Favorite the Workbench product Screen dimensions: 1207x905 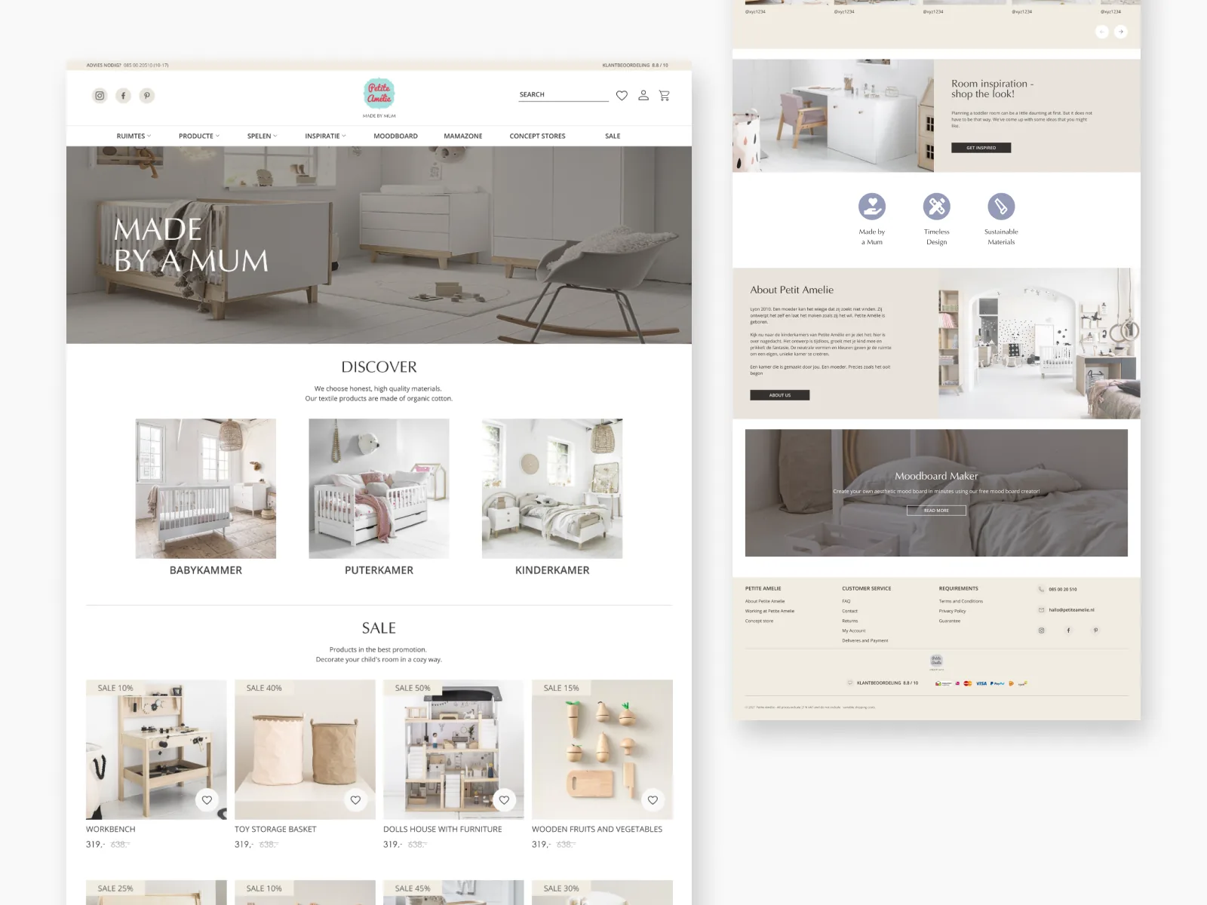pos(207,800)
